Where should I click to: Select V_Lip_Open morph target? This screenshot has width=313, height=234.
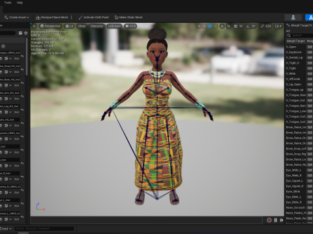point(293,84)
